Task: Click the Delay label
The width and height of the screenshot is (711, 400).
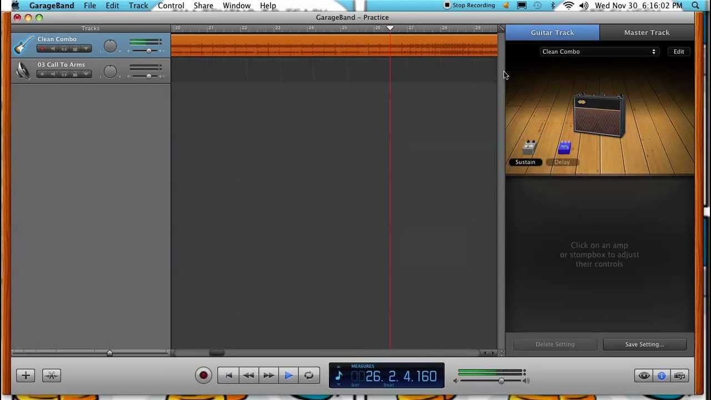Action: [x=562, y=162]
